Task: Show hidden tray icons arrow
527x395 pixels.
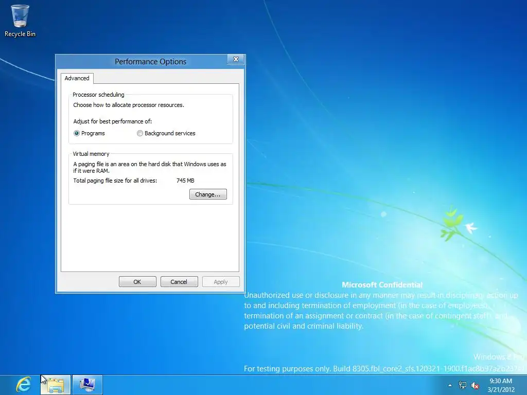Action: pyautogui.click(x=450, y=385)
